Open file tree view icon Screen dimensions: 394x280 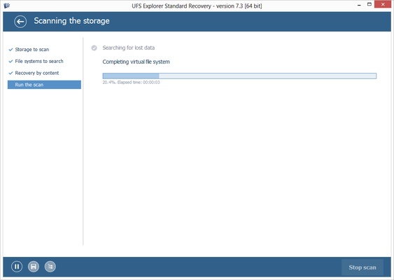click(50, 267)
